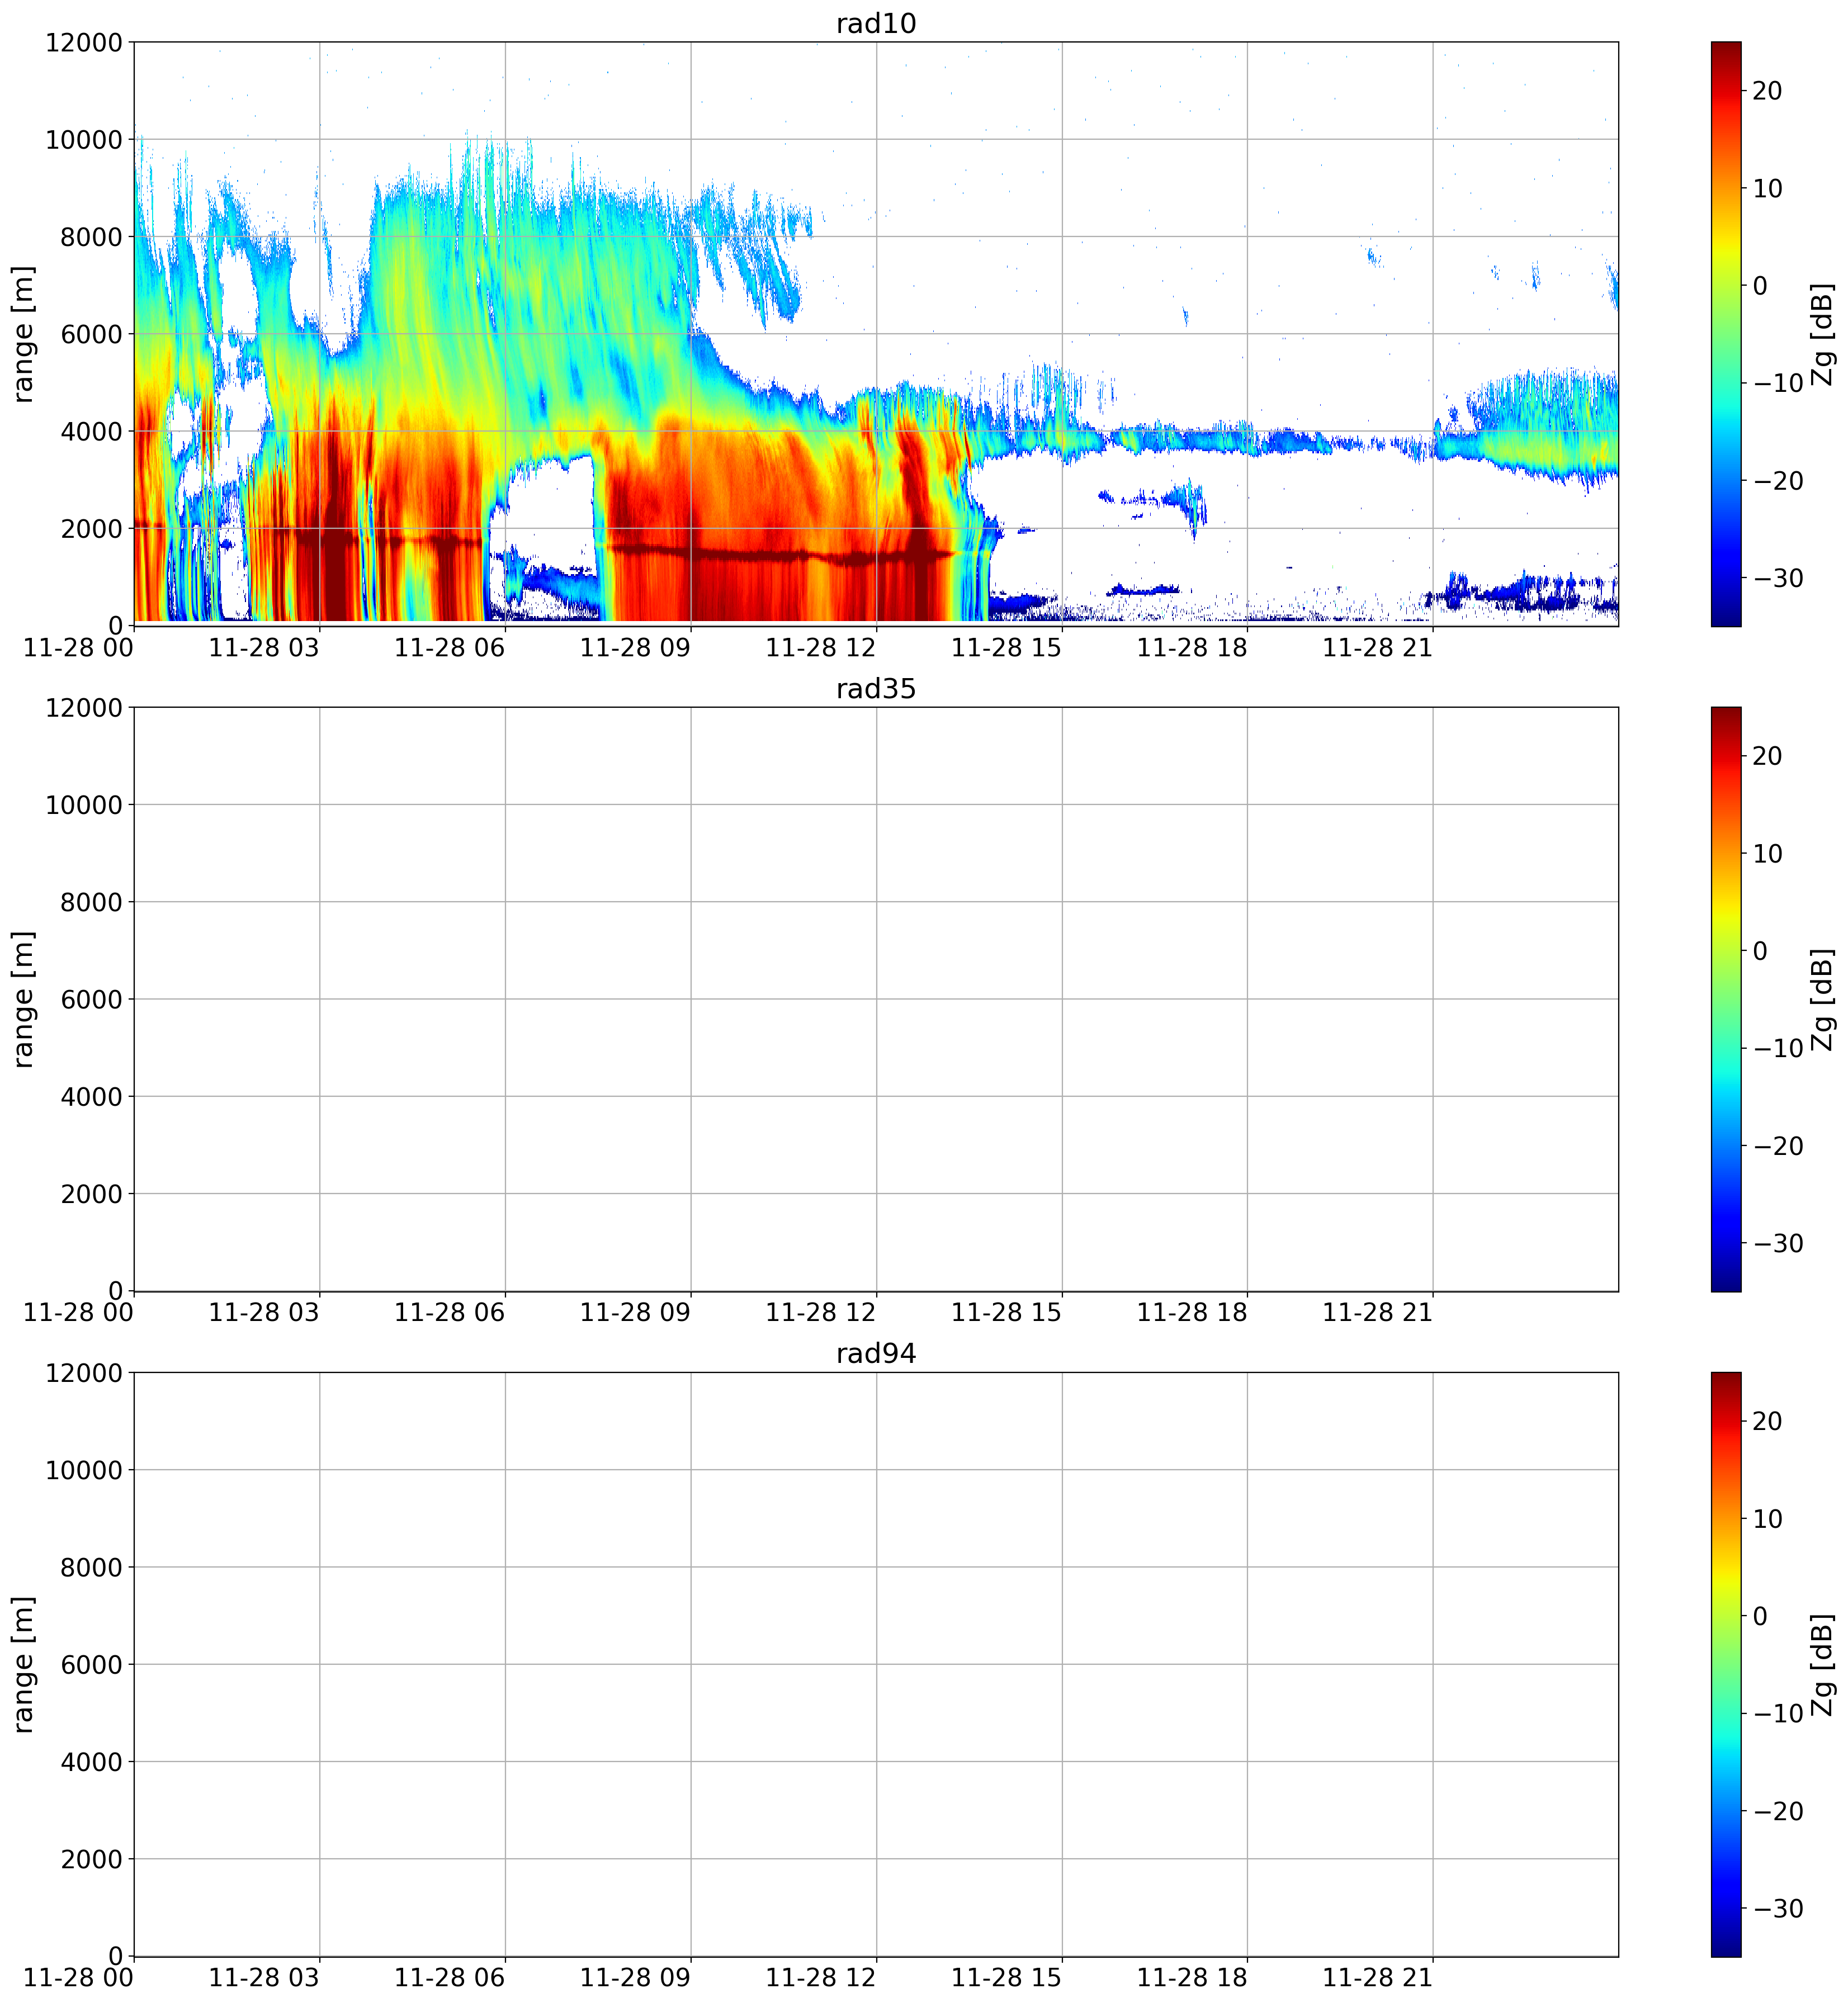Click the 11-28 03 tick label under rad10
Screen dimensions: 1848x2003
point(264,647)
